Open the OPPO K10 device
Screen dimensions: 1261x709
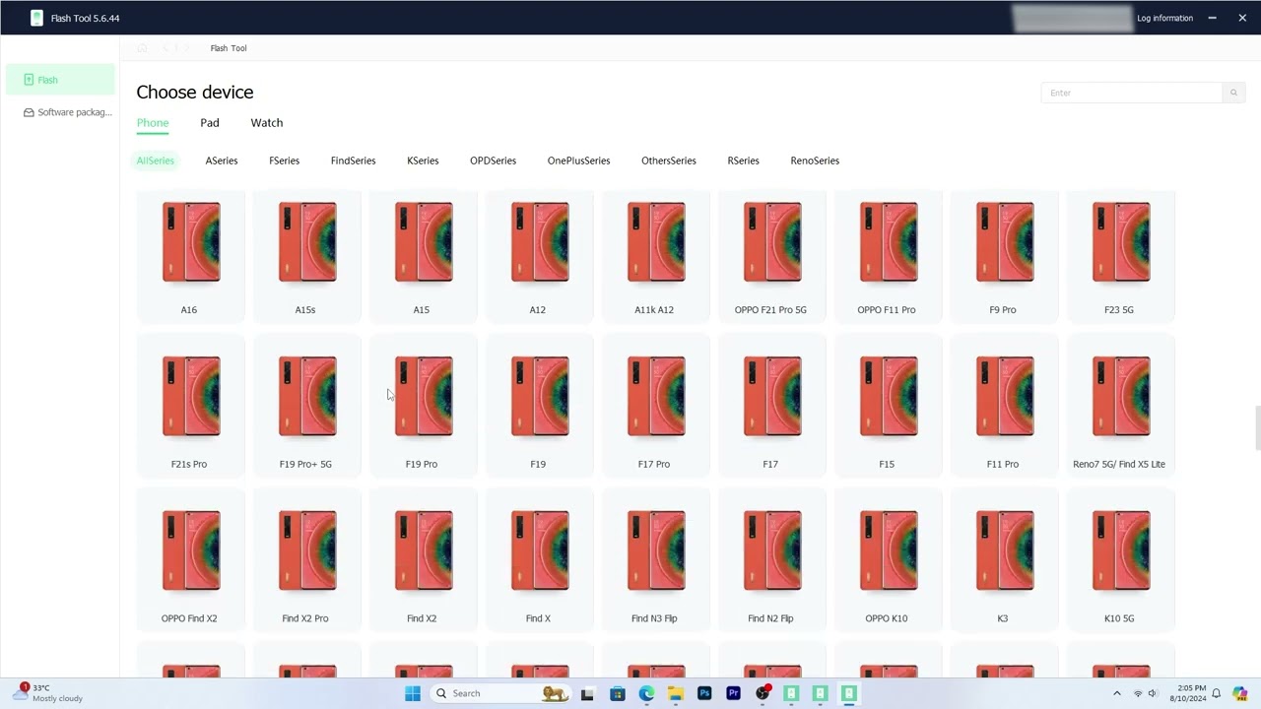(888, 560)
